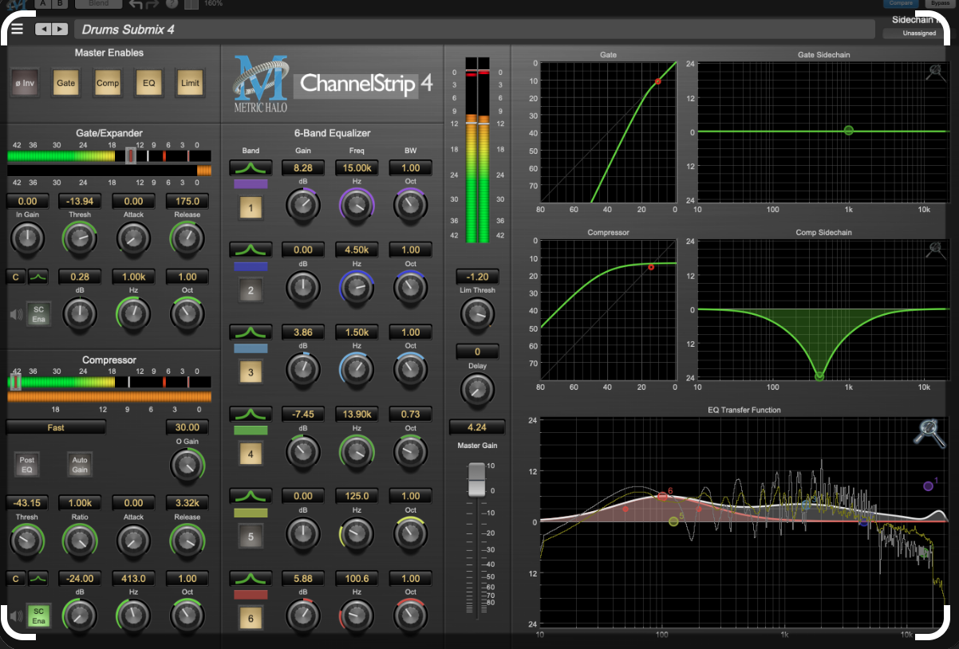The image size is (959, 649).
Task: Enable EQ band 4 button
Action: click(x=251, y=454)
